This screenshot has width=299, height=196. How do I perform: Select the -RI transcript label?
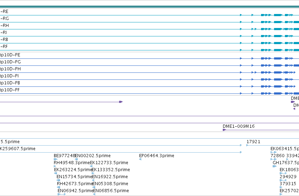pyautogui.click(x=4, y=33)
